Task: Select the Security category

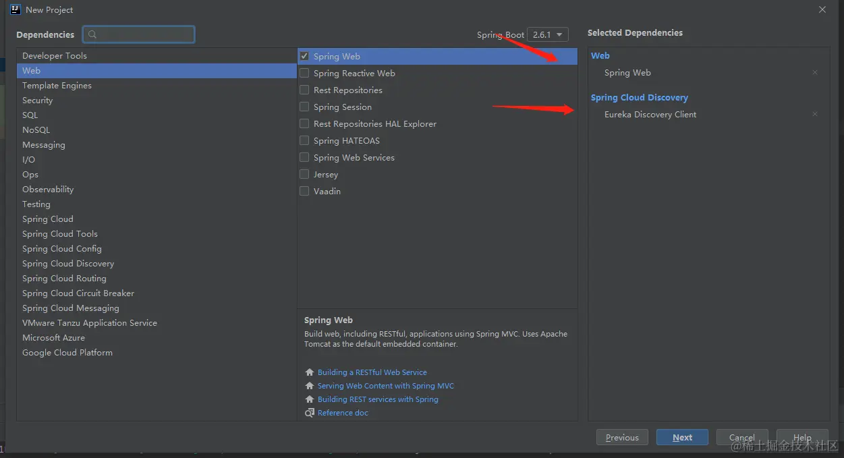Action: tap(38, 101)
